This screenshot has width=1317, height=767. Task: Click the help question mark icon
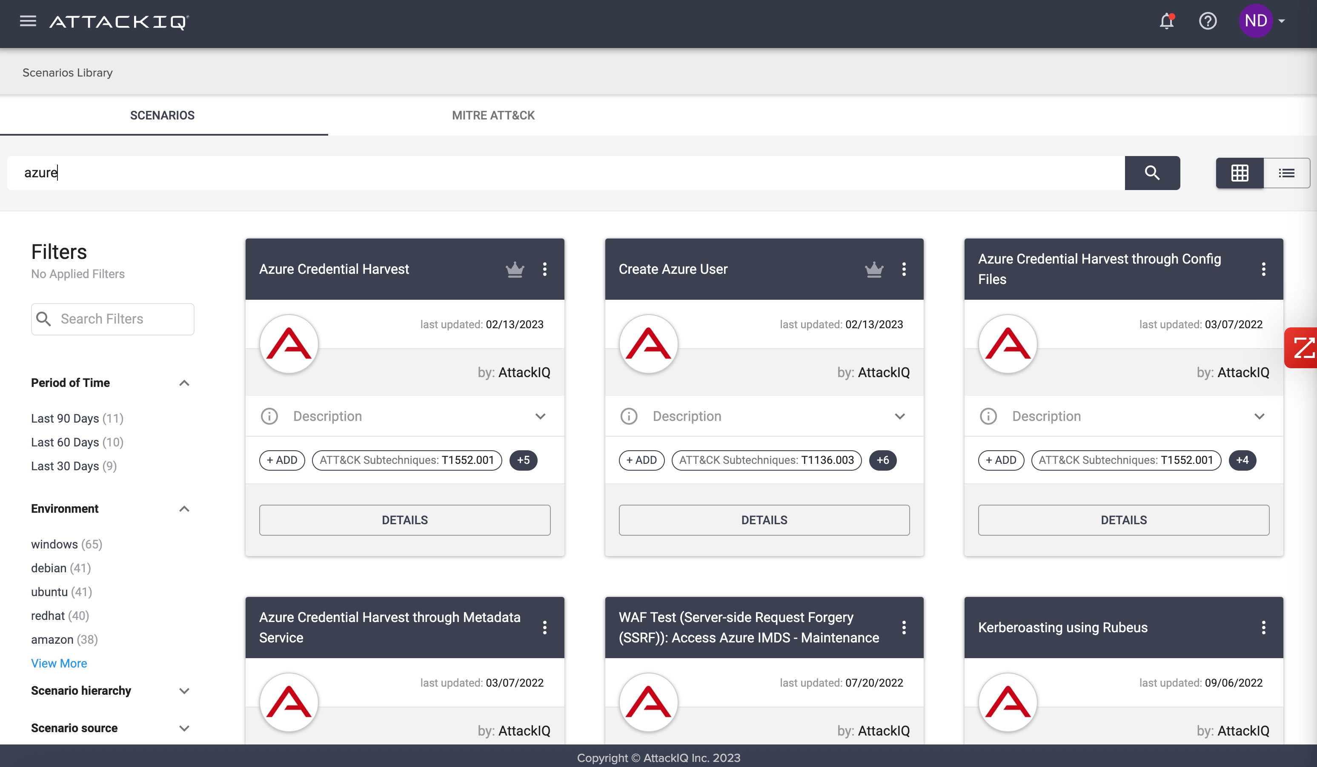[1207, 21]
